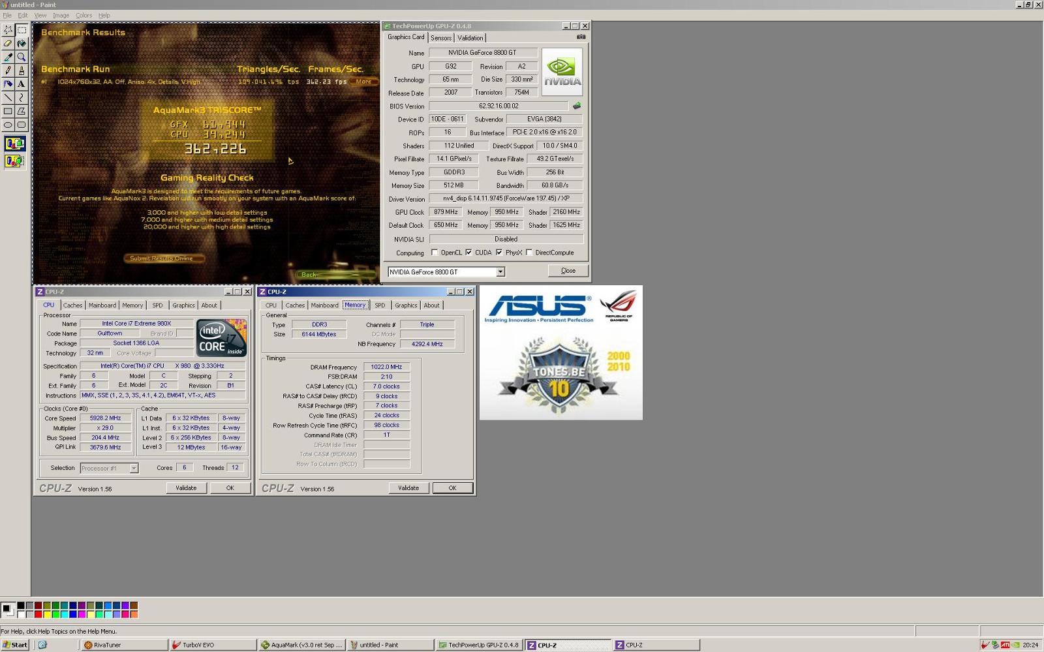1044x652 pixels.
Task: Select the bright red color swatch
Action: coord(38,614)
